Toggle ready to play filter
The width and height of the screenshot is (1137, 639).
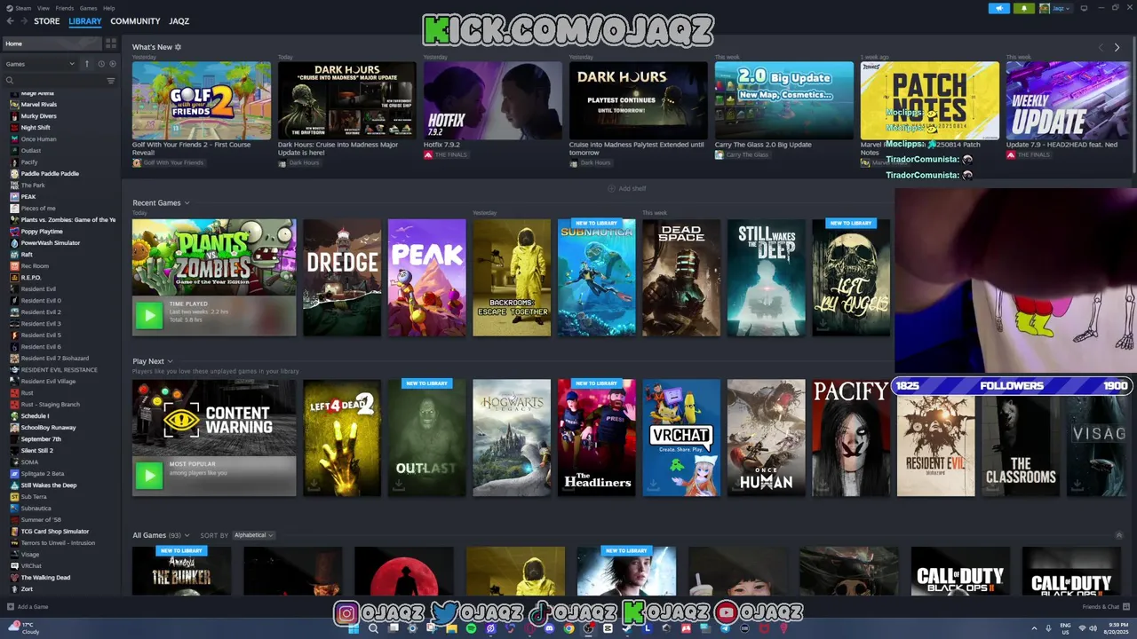point(112,64)
